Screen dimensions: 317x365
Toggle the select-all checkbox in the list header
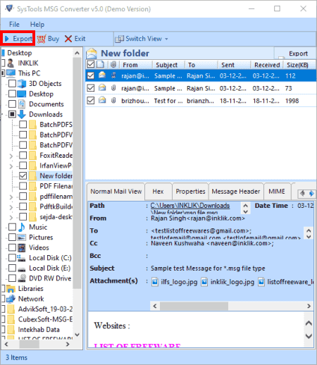point(91,64)
